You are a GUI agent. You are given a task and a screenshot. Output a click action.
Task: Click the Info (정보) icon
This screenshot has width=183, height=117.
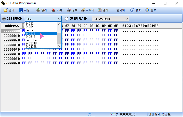[x=132, y=10]
